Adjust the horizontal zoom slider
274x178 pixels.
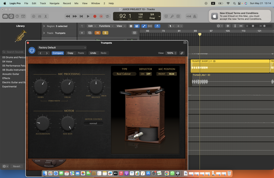click(264, 26)
